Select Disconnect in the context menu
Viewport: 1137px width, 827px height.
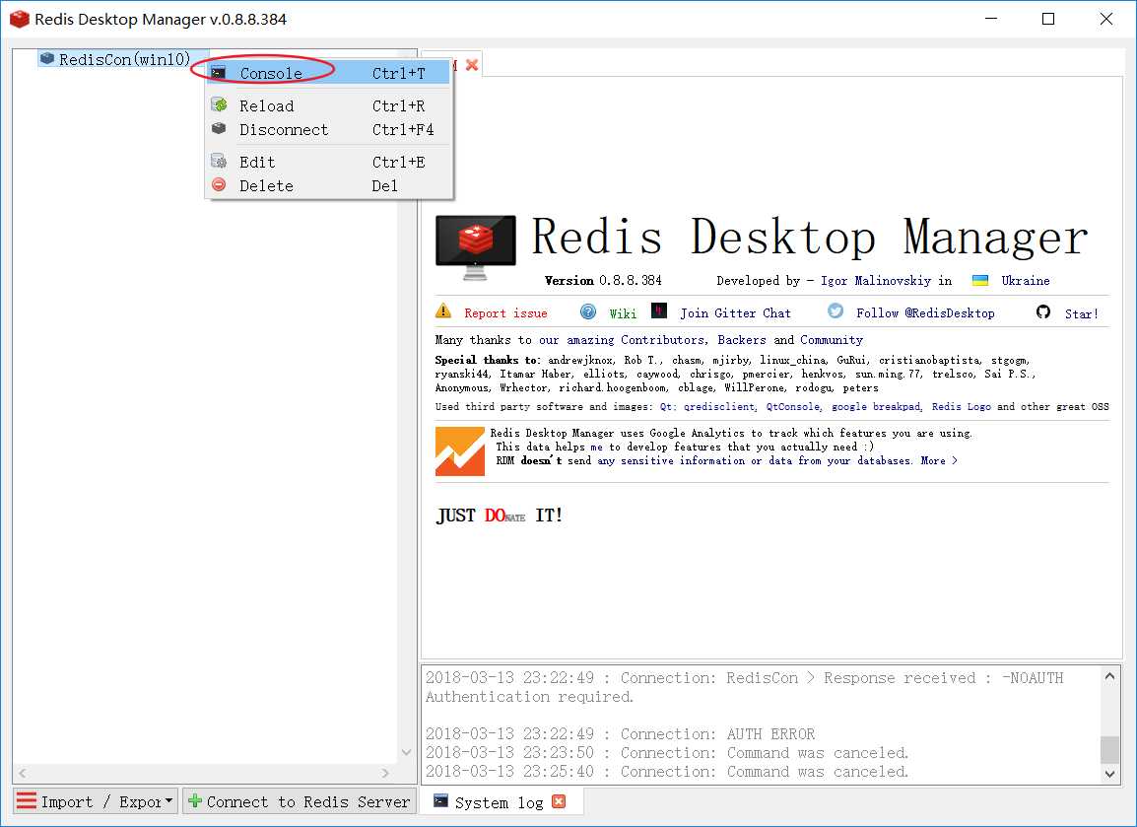(328, 130)
